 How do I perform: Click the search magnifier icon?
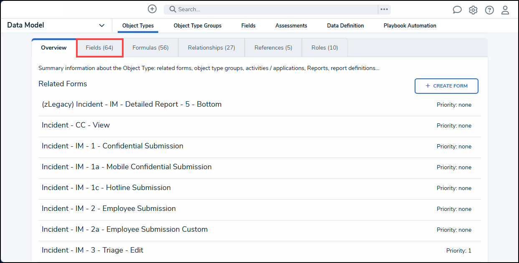coord(172,9)
